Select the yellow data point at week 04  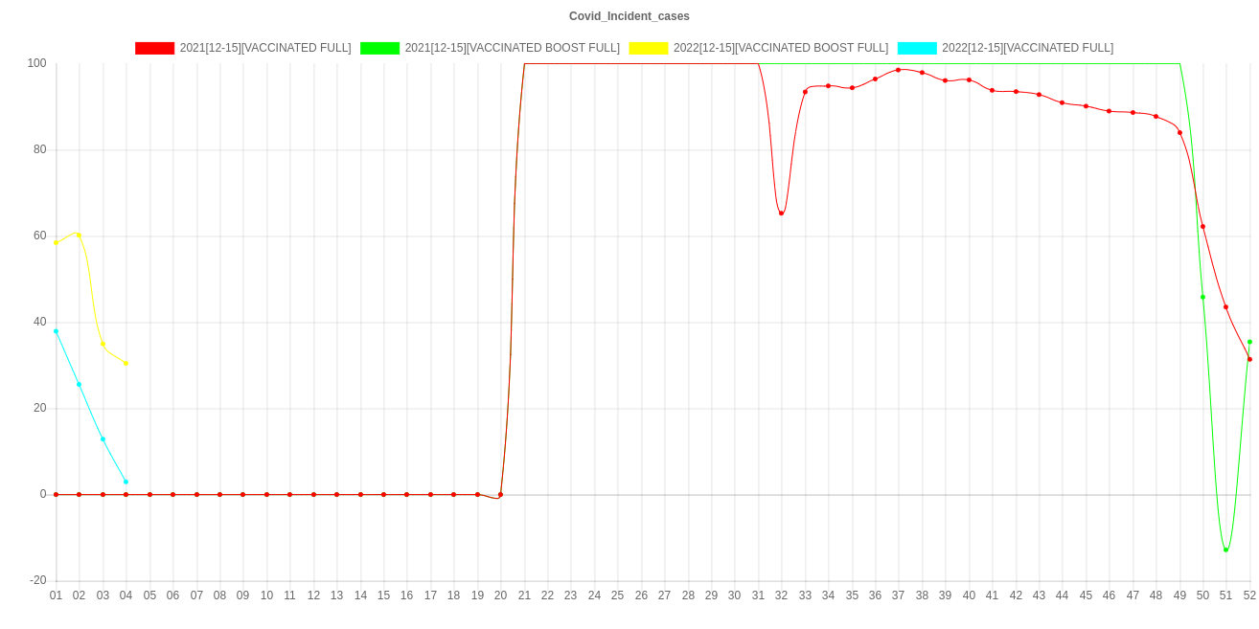pyautogui.click(x=126, y=364)
